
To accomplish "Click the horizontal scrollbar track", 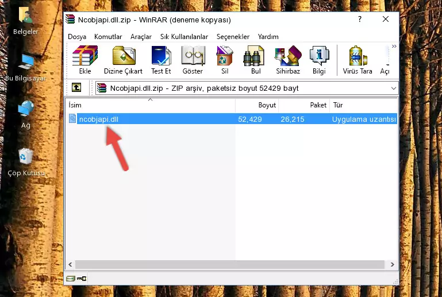I will (230, 265).
